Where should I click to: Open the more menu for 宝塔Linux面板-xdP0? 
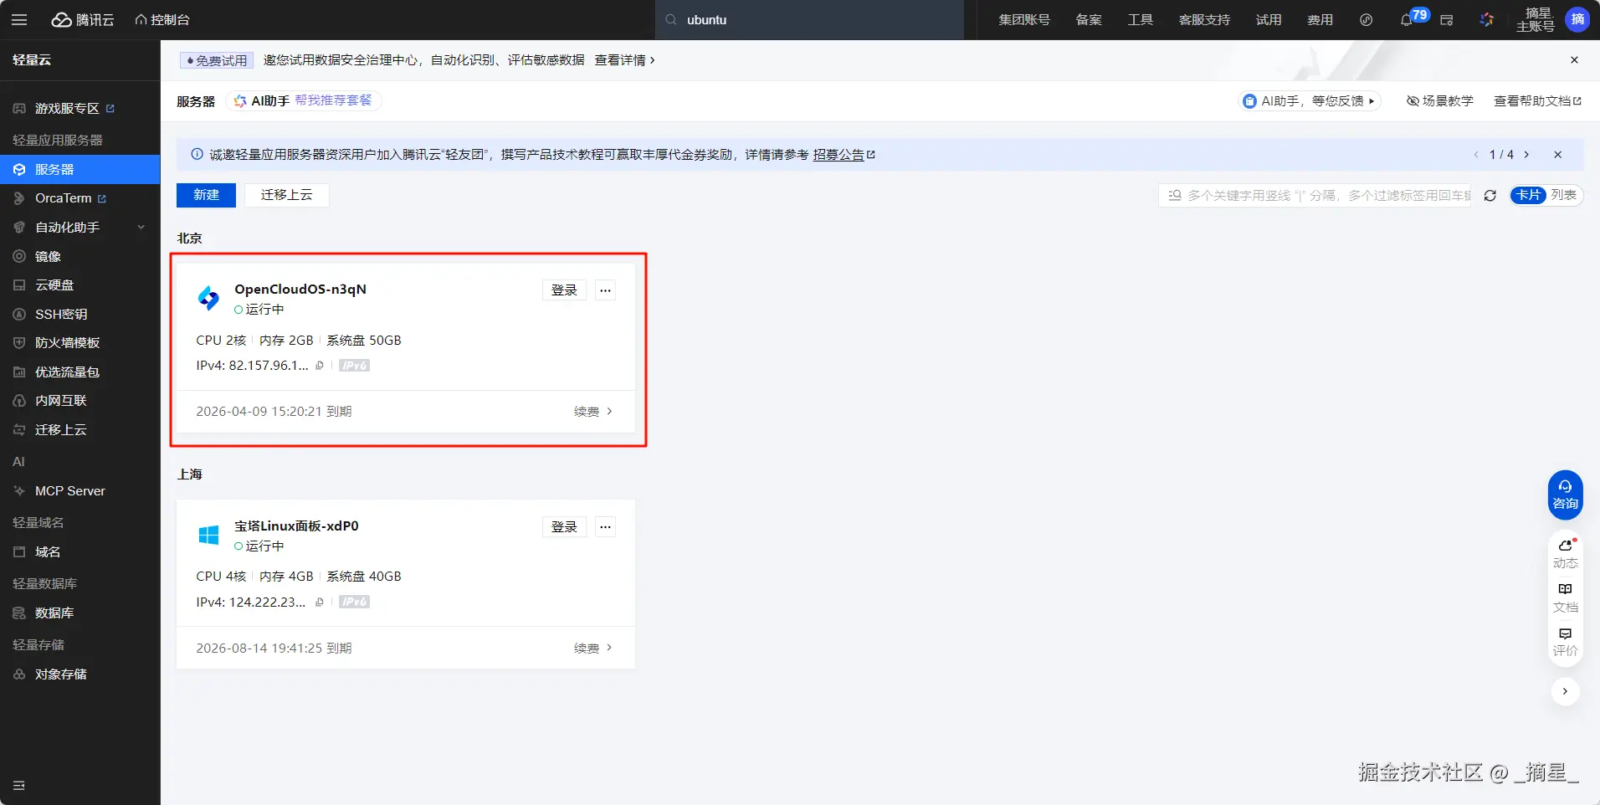coord(606,526)
